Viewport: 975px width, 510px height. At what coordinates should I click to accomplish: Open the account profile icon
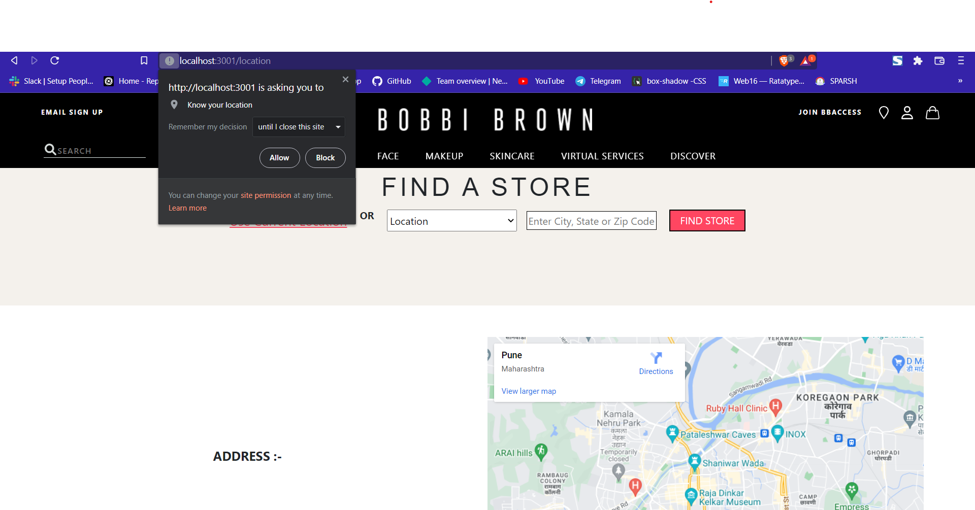point(907,113)
